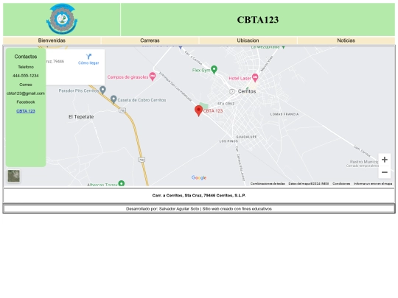Click the LOMAS FRANCIA neighborhood label
This screenshot has height=298, width=398.
click(x=284, y=114)
